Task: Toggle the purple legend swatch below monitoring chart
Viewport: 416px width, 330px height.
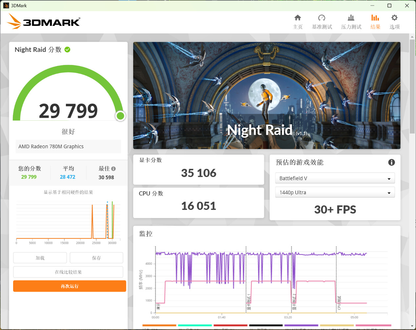Action: 301,325
